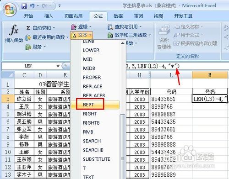Pick the RIGHTB function
Screen dimensions: 229x179
tap(91, 123)
